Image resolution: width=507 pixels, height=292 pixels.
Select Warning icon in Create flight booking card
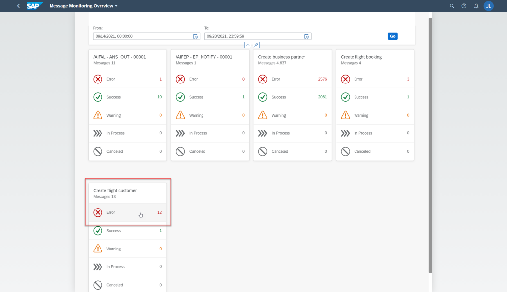(345, 115)
